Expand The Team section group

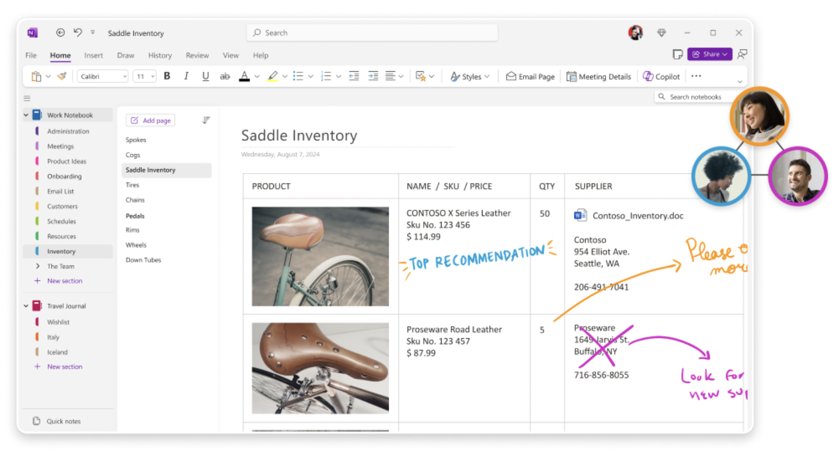pyautogui.click(x=37, y=266)
